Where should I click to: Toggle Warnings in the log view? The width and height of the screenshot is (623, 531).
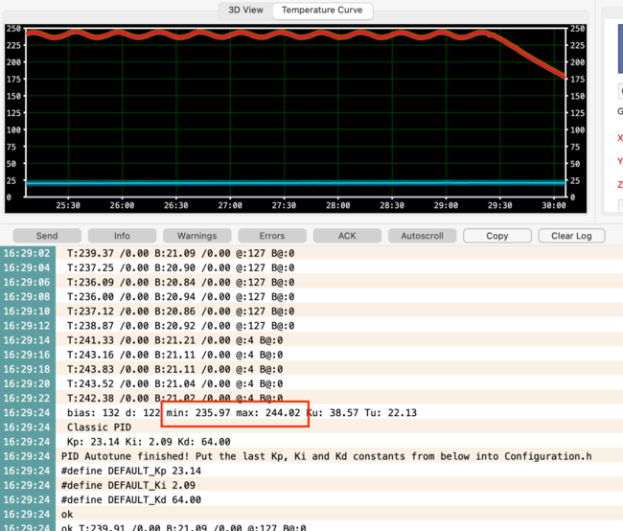(196, 235)
